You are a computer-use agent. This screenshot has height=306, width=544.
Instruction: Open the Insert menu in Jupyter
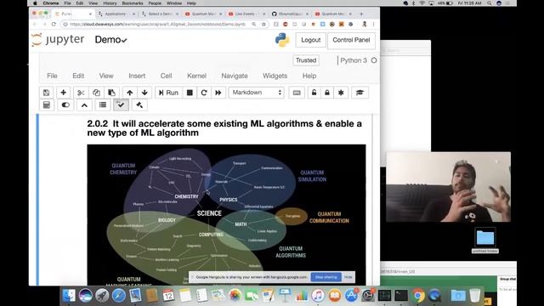point(137,76)
